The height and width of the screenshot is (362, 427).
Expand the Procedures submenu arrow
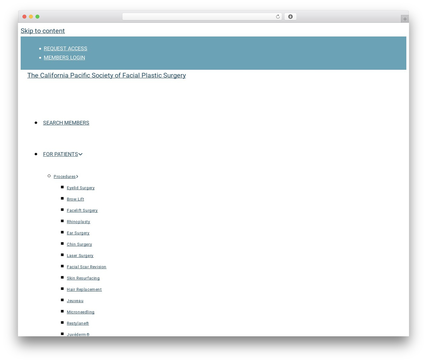pos(77,177)
